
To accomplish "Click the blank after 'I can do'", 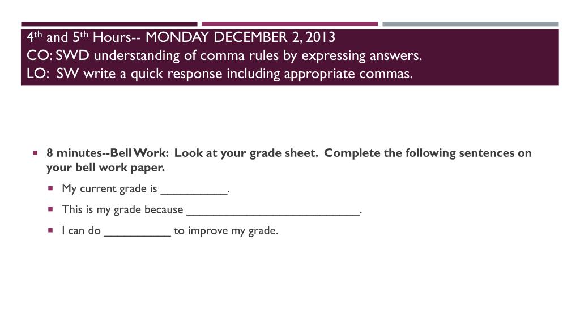I will [137, 233].
